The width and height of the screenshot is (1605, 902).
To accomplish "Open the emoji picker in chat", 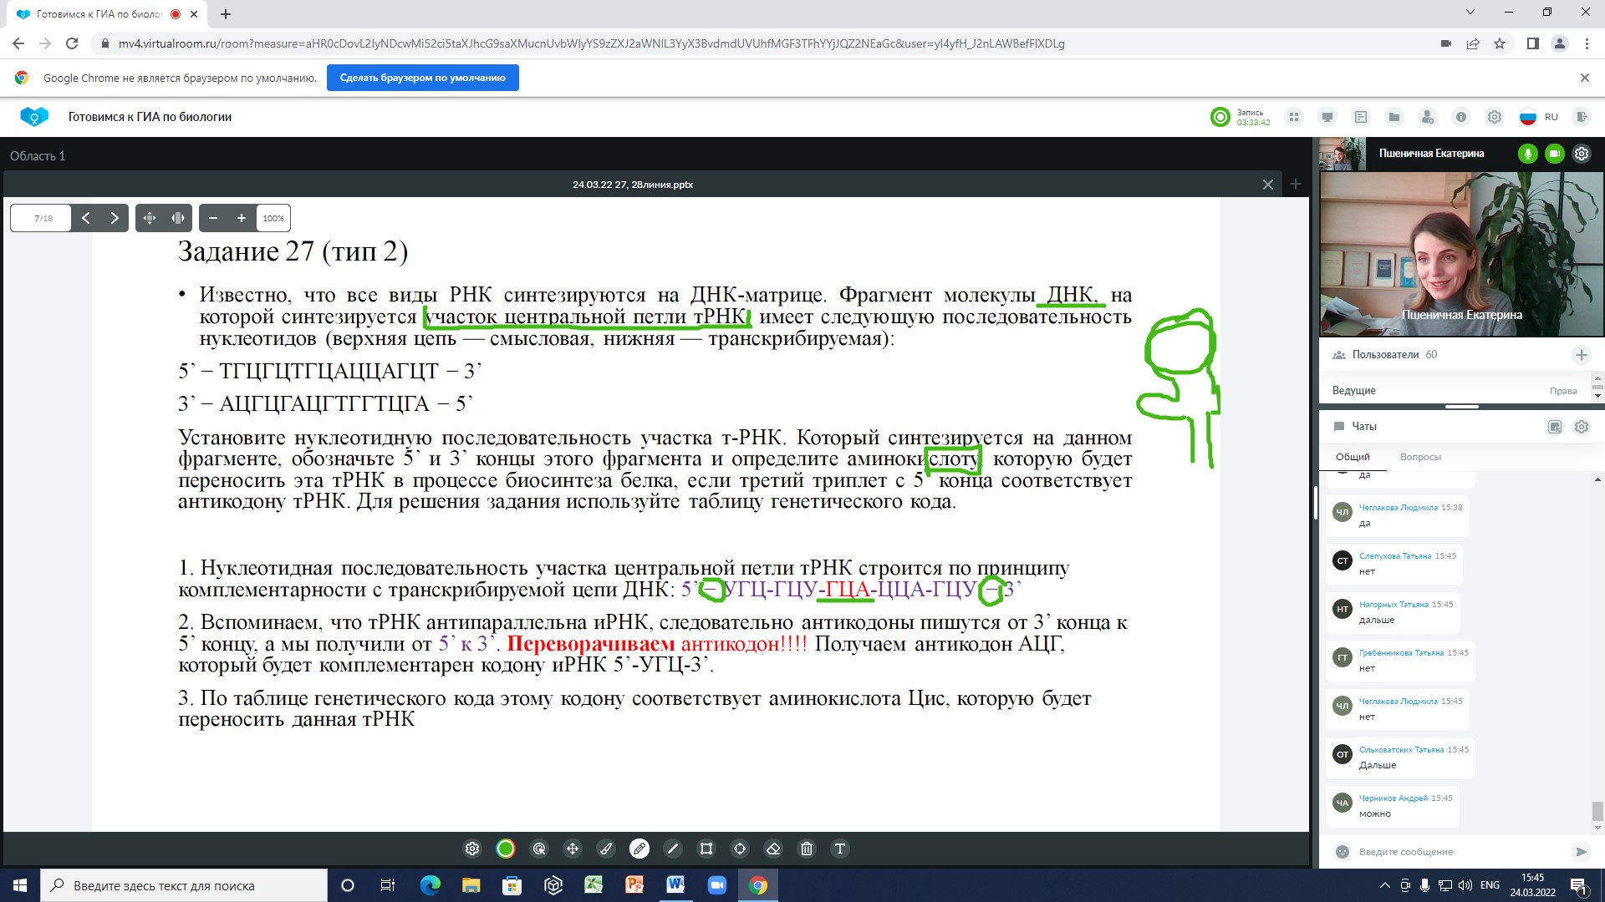I will [x=1343, y=852].
